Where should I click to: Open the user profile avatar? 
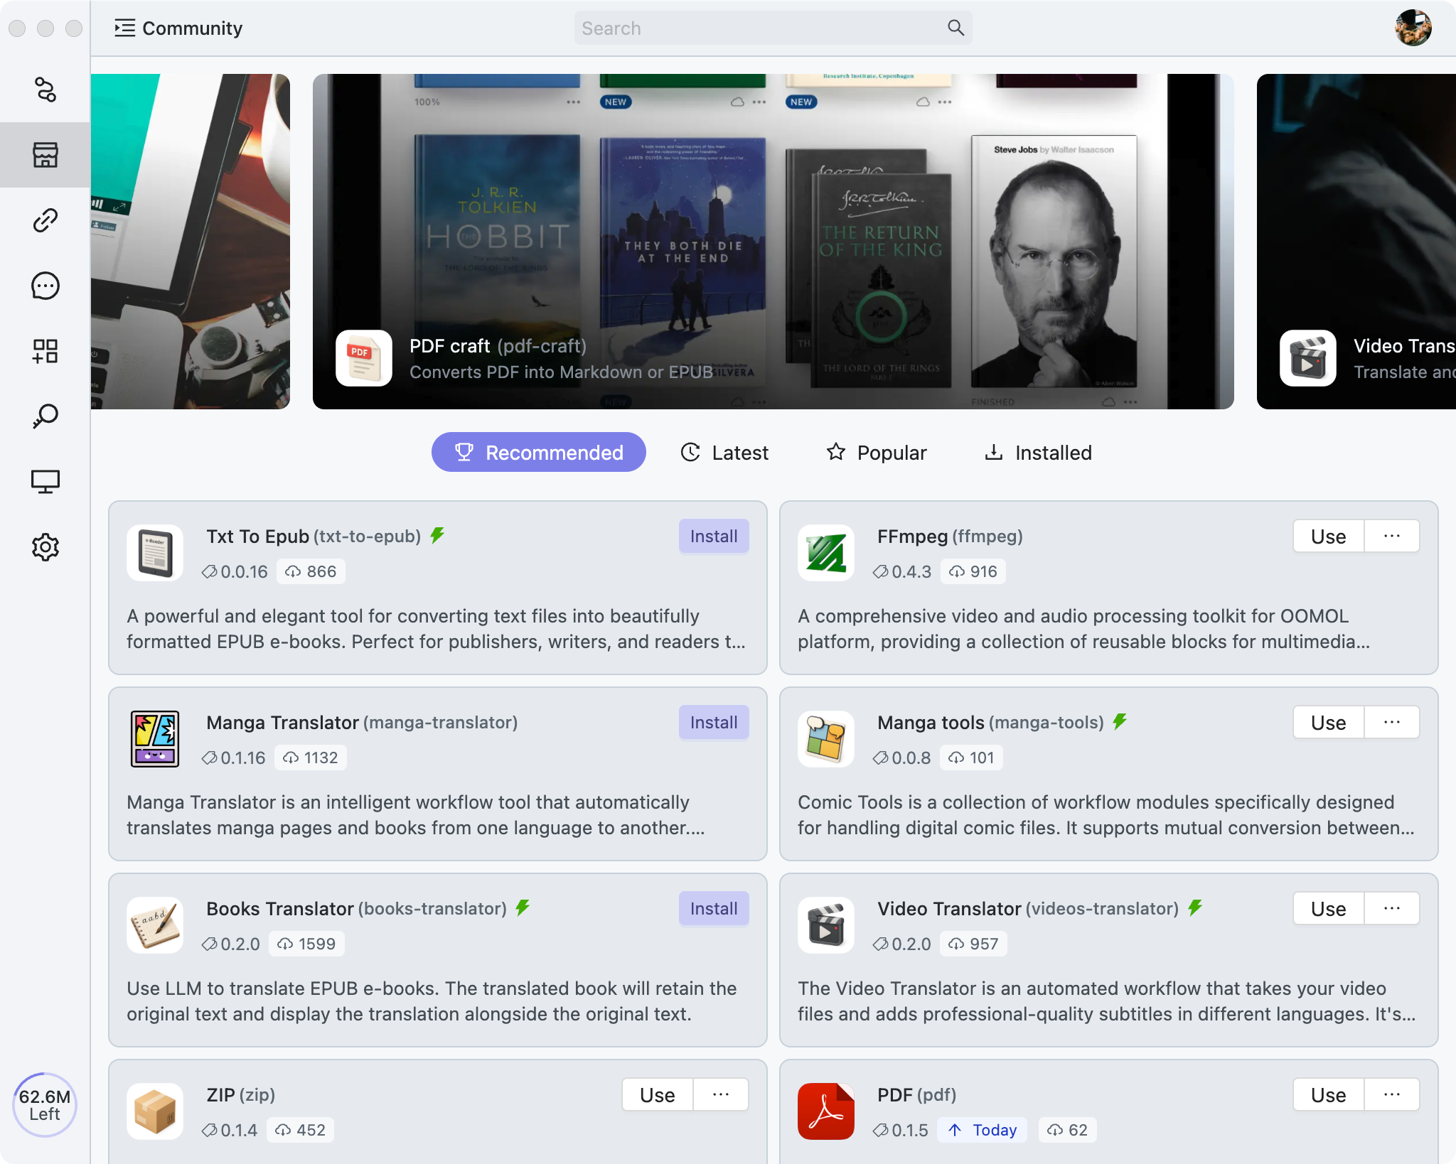(x=1413, y=28)
